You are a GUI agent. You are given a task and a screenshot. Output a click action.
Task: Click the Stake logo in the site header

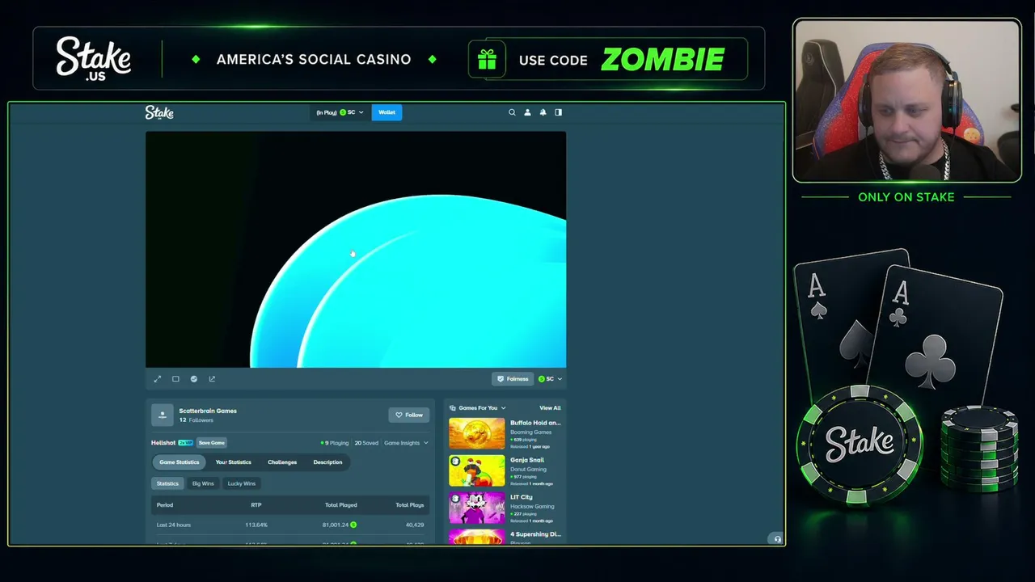point(159,112)
